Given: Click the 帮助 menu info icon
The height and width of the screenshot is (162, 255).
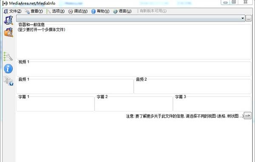Looking at the screenshot, I should tap(93, 11).
